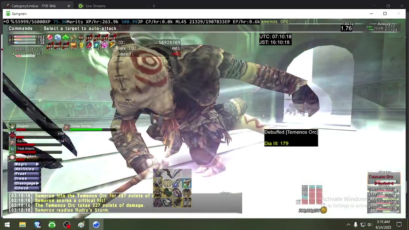Click the brown pot status icon

tap(81, 37)
